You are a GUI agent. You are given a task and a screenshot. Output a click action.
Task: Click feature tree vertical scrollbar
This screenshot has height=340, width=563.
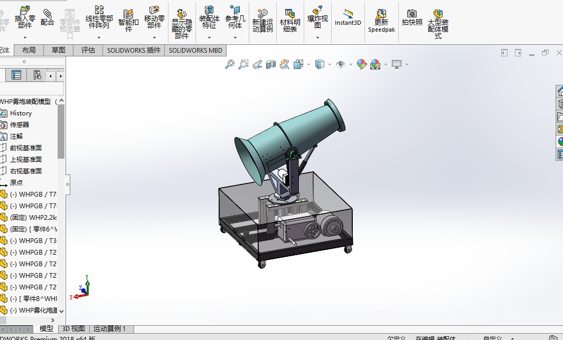(61, 131)
